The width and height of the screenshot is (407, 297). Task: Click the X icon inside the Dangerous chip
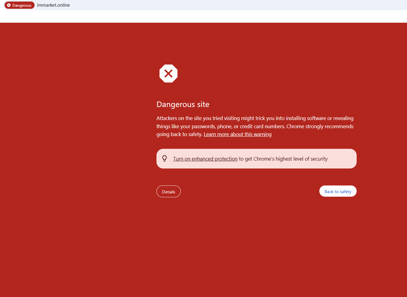click(9, 5)
